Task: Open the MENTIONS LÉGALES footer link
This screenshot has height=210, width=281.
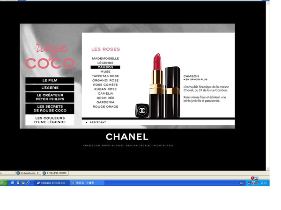Action: point(138,145)
